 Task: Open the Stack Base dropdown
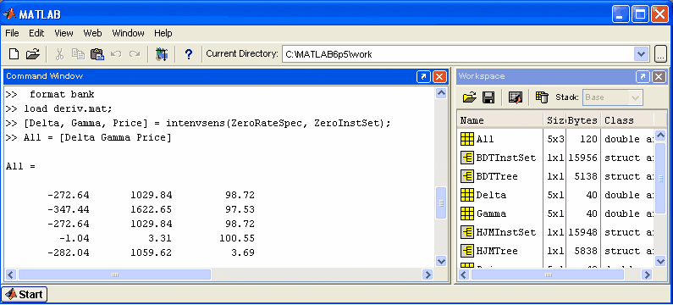(613, 97)
